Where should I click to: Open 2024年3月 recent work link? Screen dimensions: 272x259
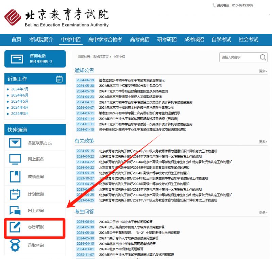click(20, 114)
